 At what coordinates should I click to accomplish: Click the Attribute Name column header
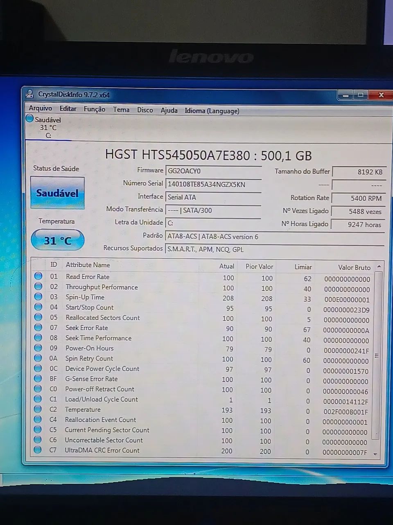click(88, 265)
